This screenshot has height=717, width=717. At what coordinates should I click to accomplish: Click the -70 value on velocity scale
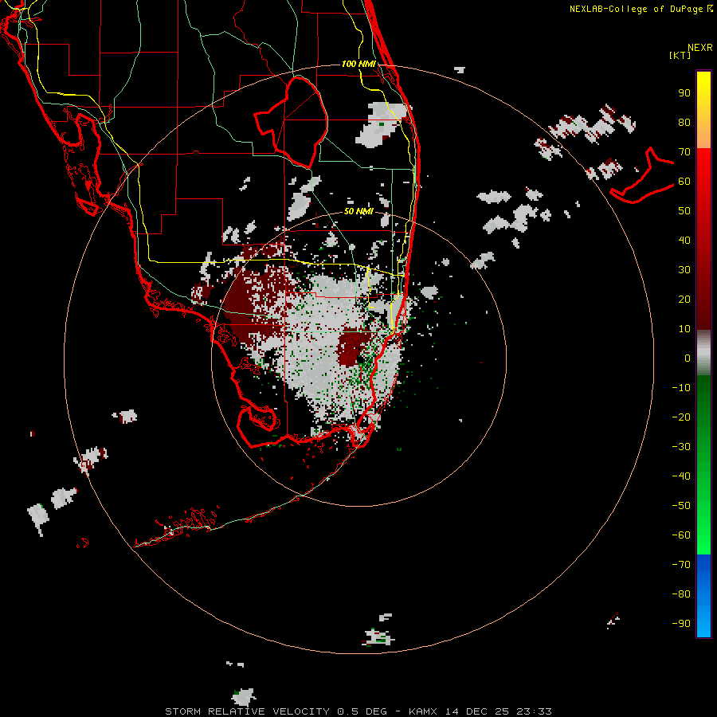tap(681, 564)
